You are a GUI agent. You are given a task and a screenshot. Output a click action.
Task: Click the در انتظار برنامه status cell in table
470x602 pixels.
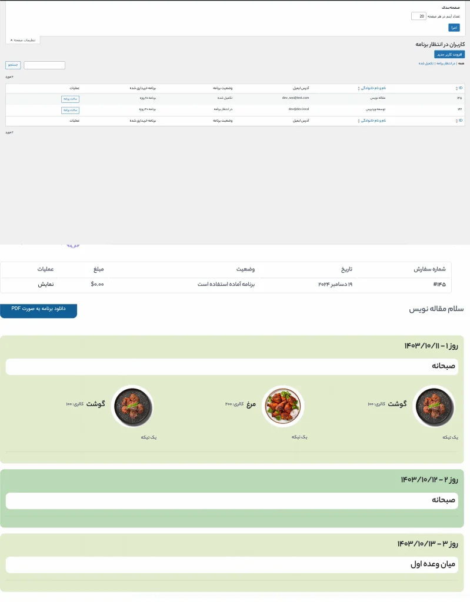coord(224,109)
